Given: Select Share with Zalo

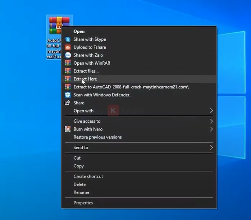Looking at the screenshot, I should (139, 55).
